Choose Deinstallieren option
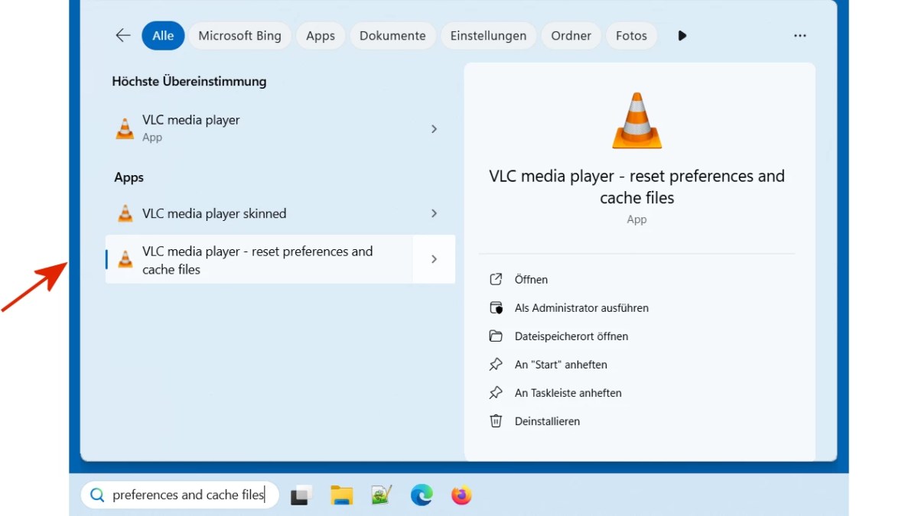Viewport: 918px width, 516px height. click(x=547, y=421)
